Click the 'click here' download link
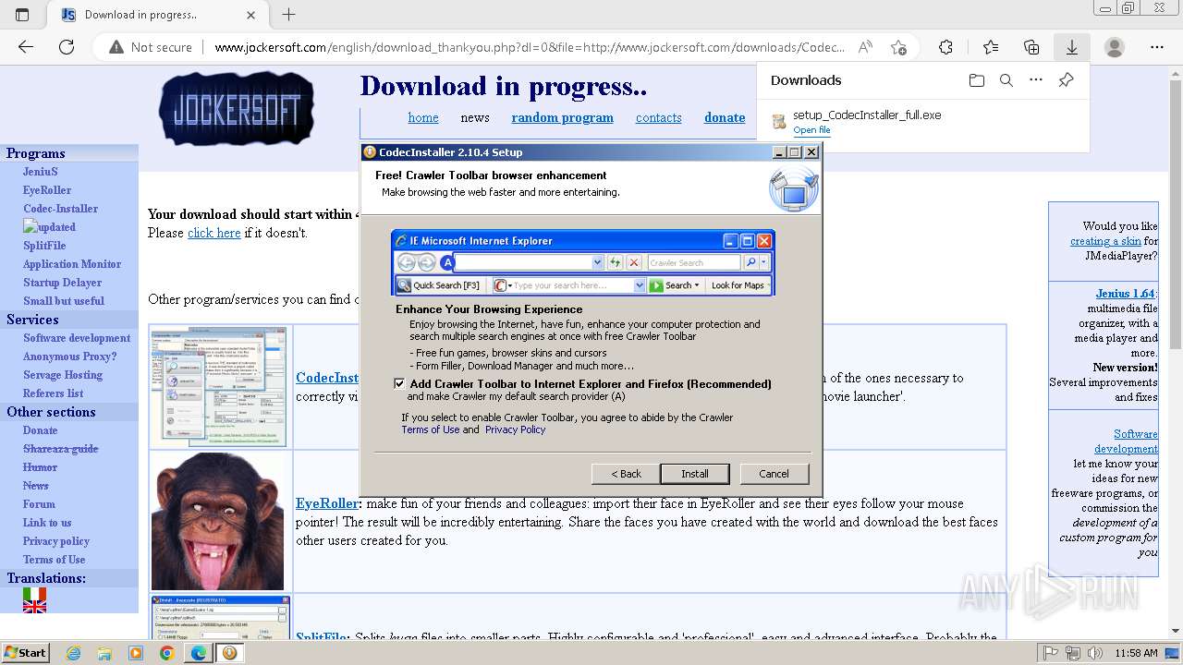The image size is (1183, 665). click(213, 233)
